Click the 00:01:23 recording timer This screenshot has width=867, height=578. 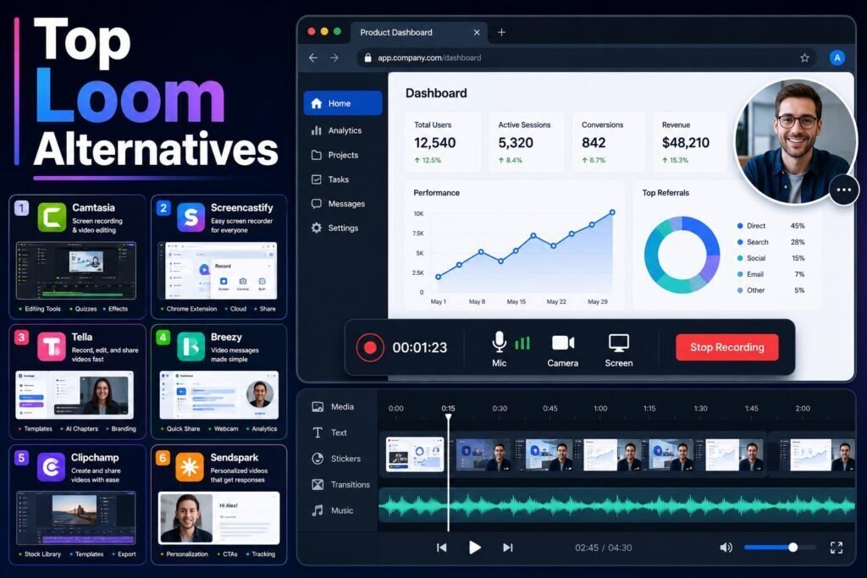(x=420, y=348)
